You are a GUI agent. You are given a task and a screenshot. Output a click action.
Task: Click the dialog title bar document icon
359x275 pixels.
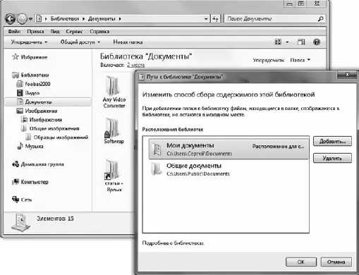coord(142,77)
